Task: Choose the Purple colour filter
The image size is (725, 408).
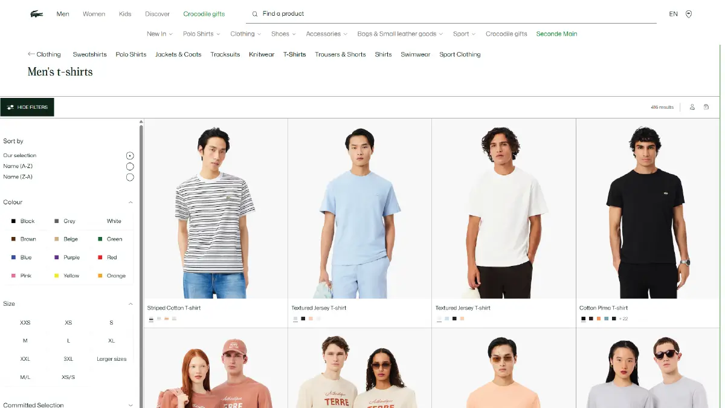Action: [x=67, y=257]
